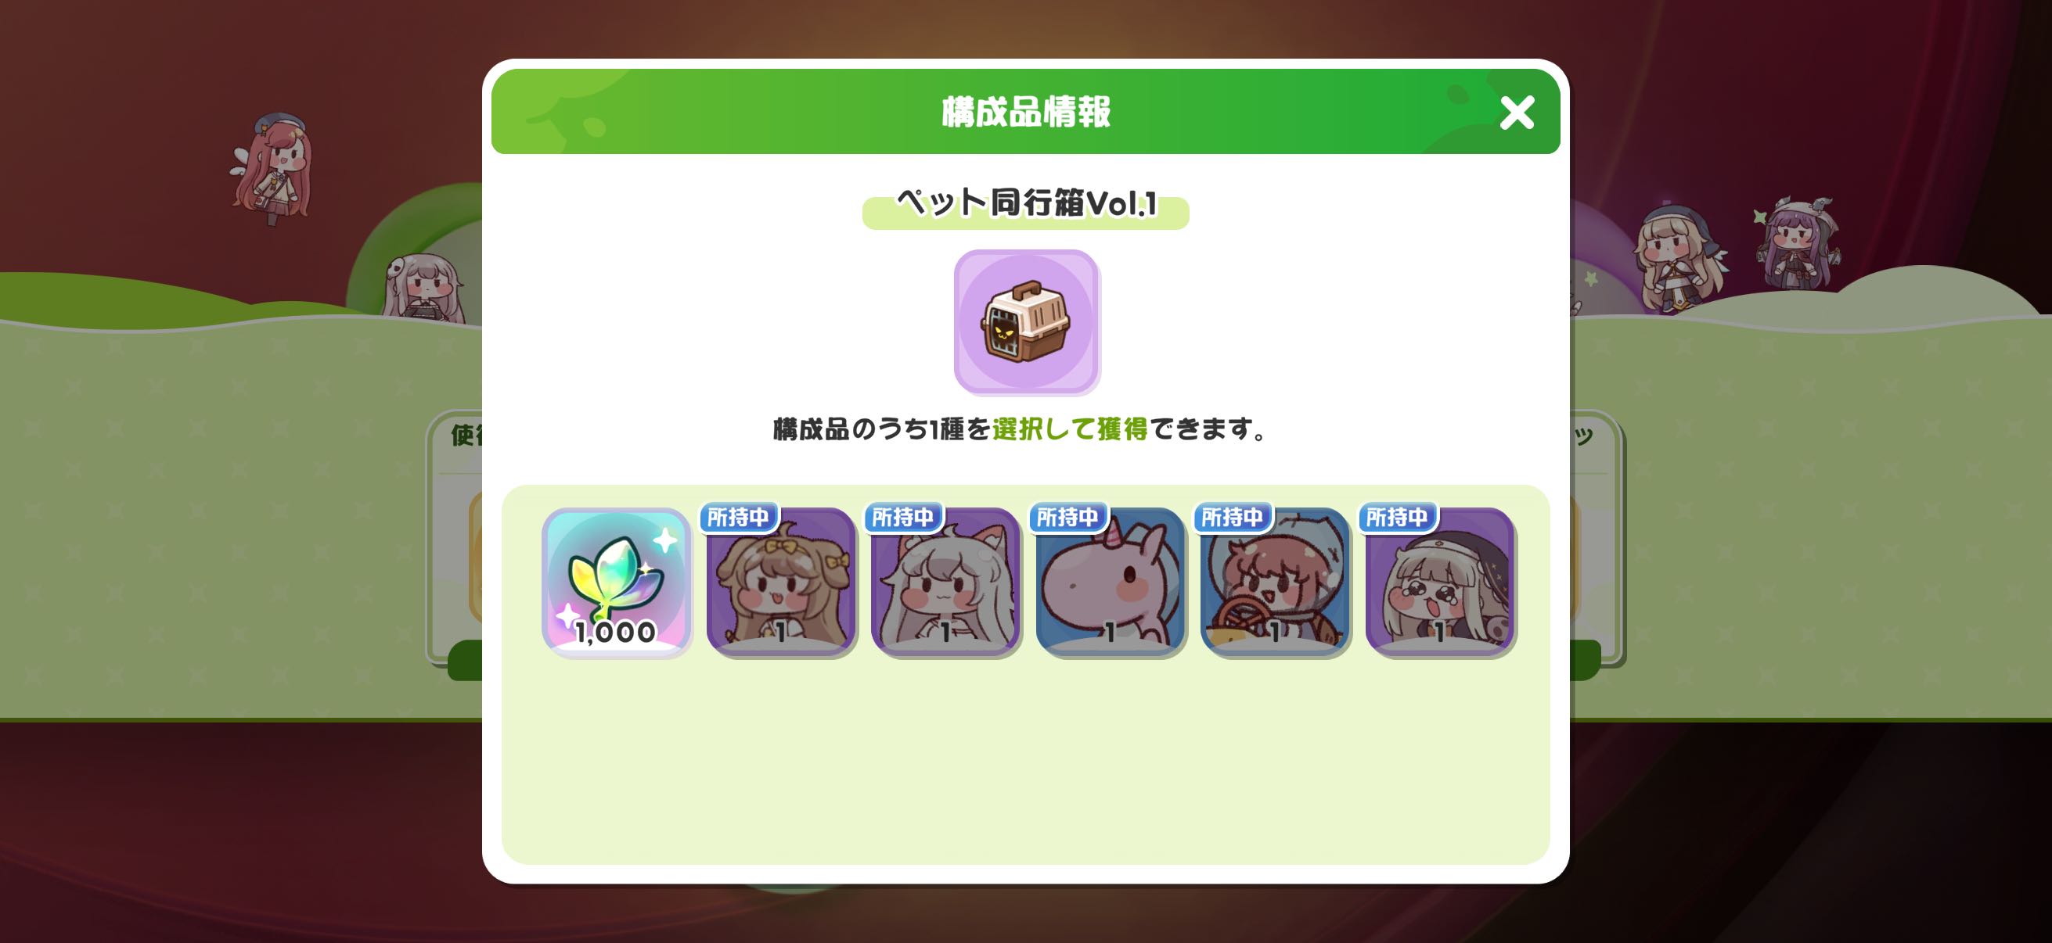Pick the crying blonde girl with beret
This screenshot has width=2052, height=943.
1440,581
